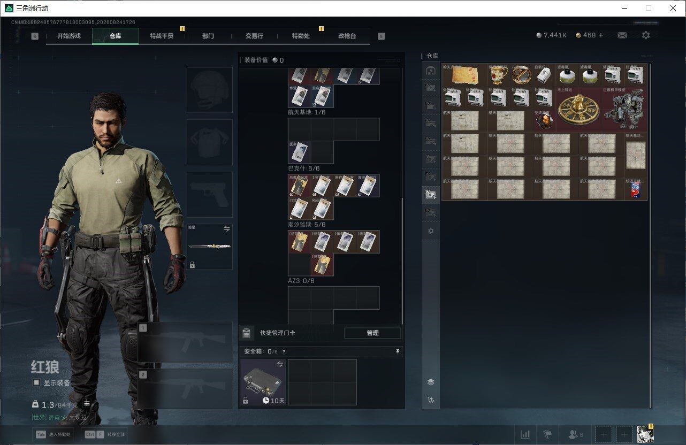The height and width of the screenshot is (445, 686).
Task: Open the 开始游戏 tab
Action: [x=69, y=36]
